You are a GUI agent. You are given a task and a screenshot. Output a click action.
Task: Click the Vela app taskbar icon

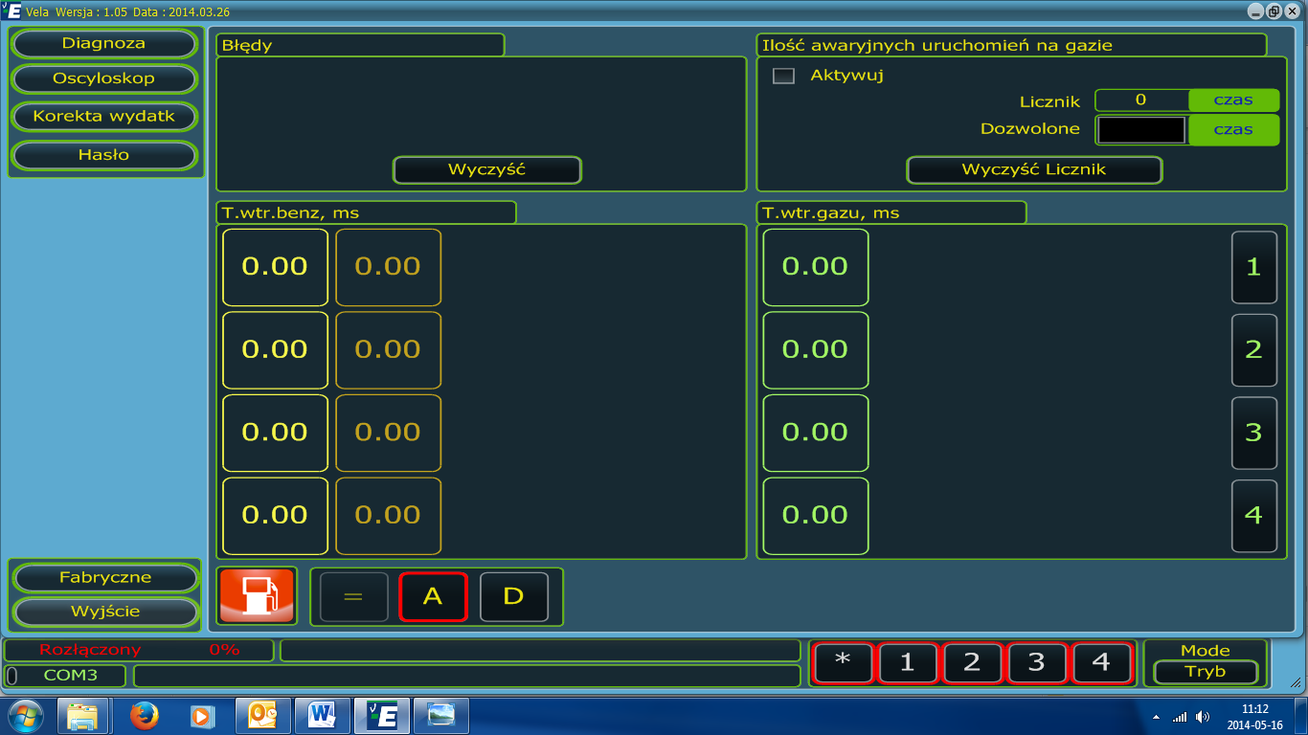tap(382, 715)
